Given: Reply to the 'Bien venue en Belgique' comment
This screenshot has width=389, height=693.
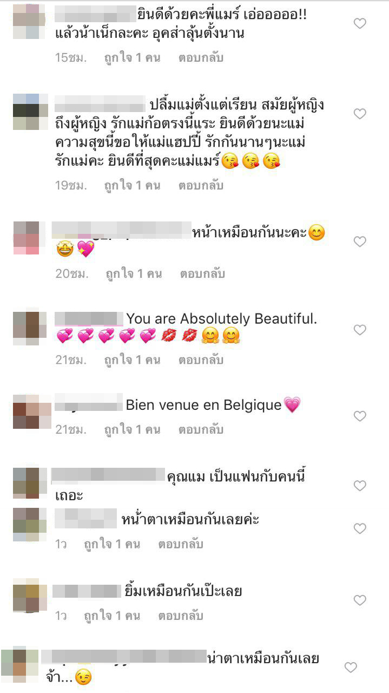Looking at the screenshot, I should click(x=201, y=430).
